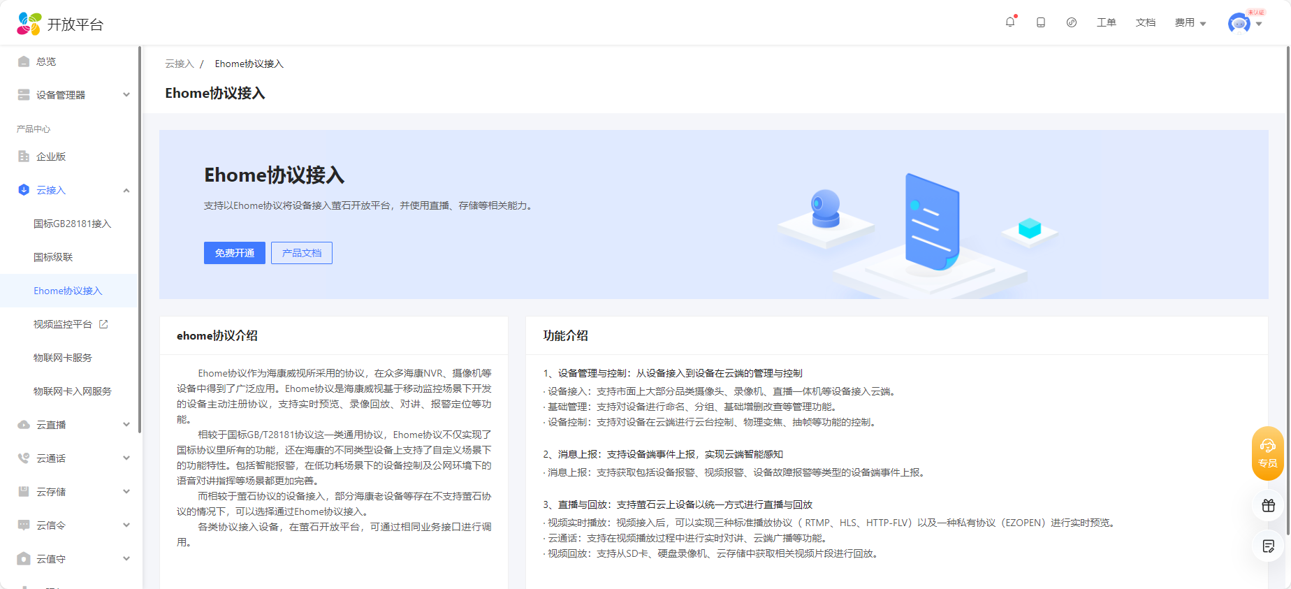Expand the 设备管理器 menu chevron

point(126,95)
